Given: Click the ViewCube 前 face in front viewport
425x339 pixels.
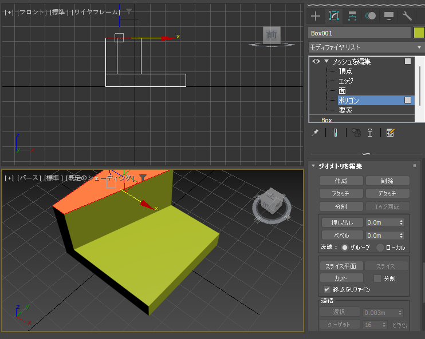Looking at the screenshot, I should click(x=271, y=35).
